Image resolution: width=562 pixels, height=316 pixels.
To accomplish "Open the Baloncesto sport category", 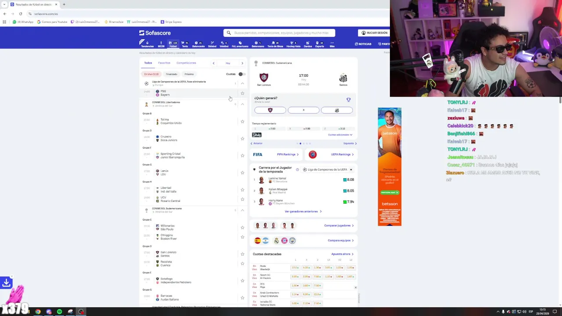I will pos(198,44).
